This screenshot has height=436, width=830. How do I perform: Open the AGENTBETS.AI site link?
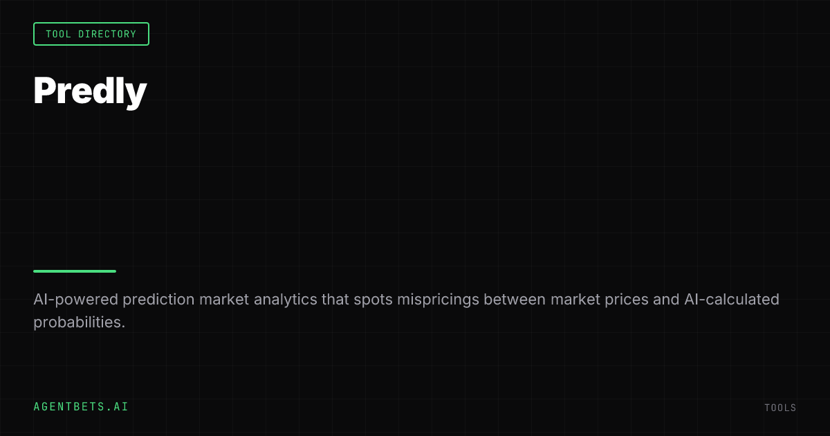tap(81, 407)
